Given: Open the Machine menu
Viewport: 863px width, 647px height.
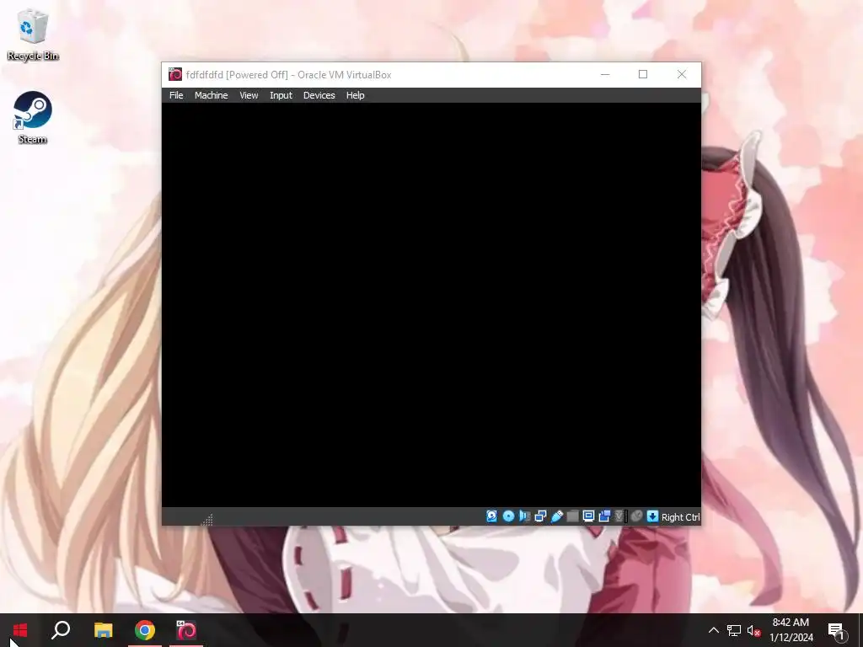Looking at the screenshot, I should (x=211, y=95).
